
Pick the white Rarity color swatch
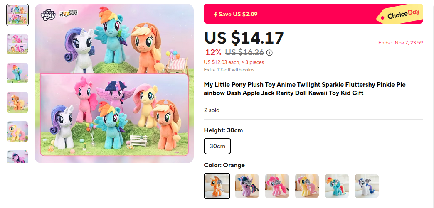367,186
